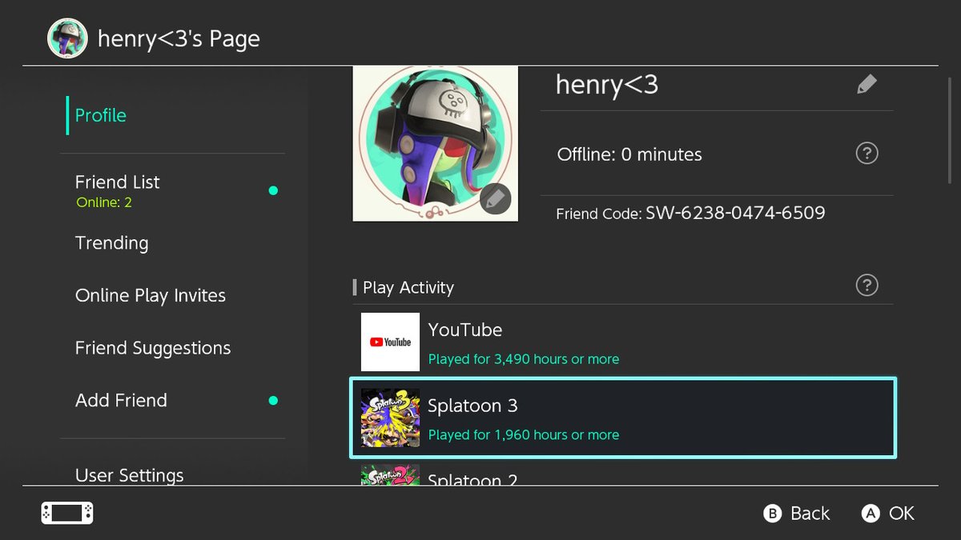Click the OK label
Viewport: 961px width, 540px height.
click(901, 514)
